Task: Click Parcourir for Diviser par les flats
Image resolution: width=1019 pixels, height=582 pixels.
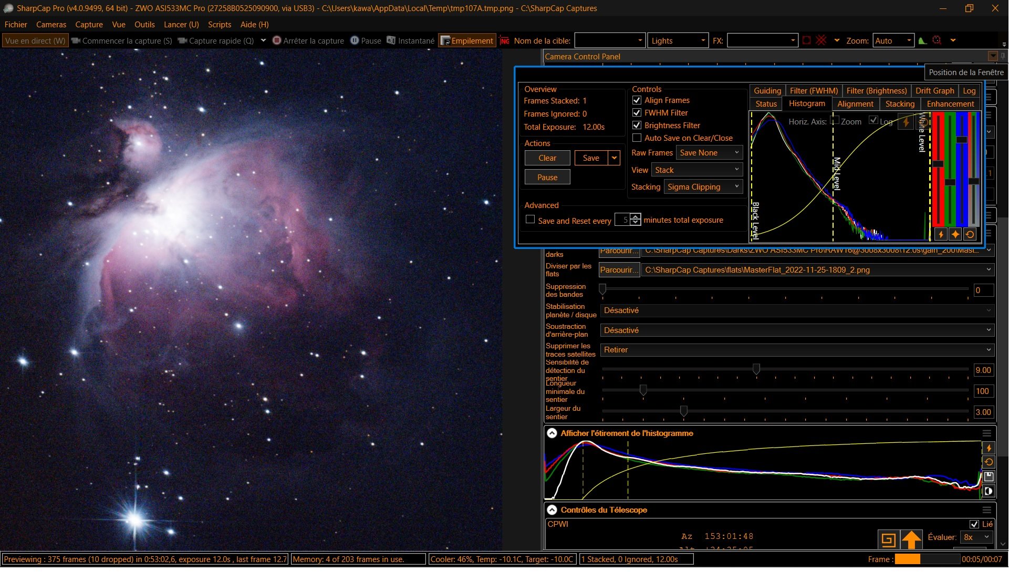Action: [619, 269]
